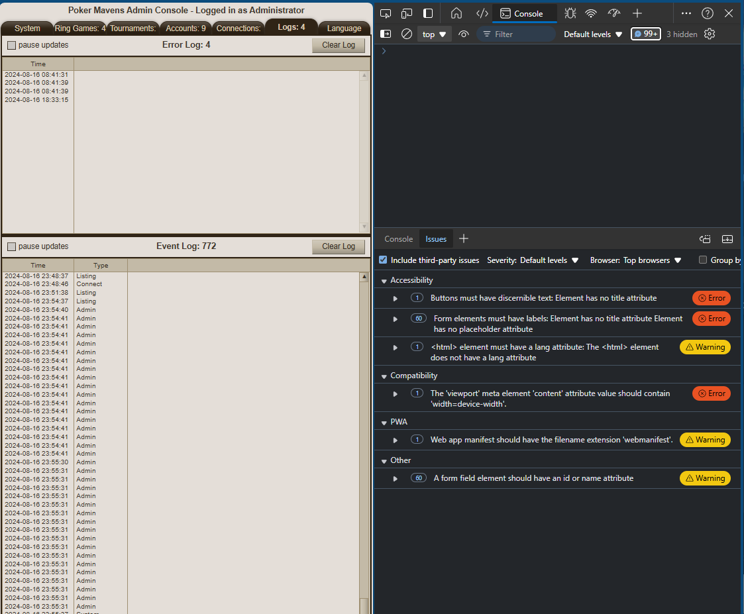Click the clear console icon
This screenshot has width=744, height=614.
coord(407,34)
